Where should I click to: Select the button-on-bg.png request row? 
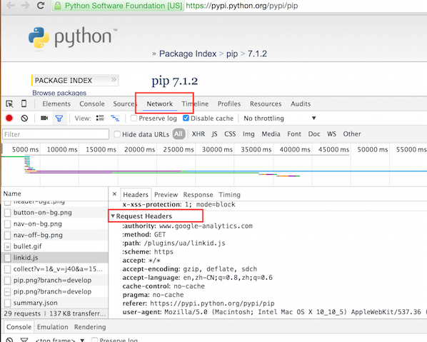(54, 212)
